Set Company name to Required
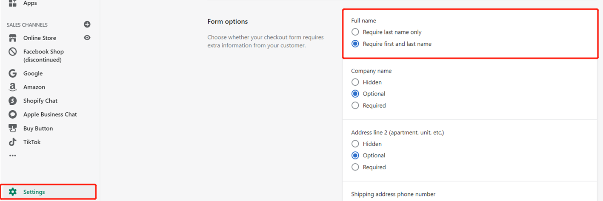 click(355, 106)
